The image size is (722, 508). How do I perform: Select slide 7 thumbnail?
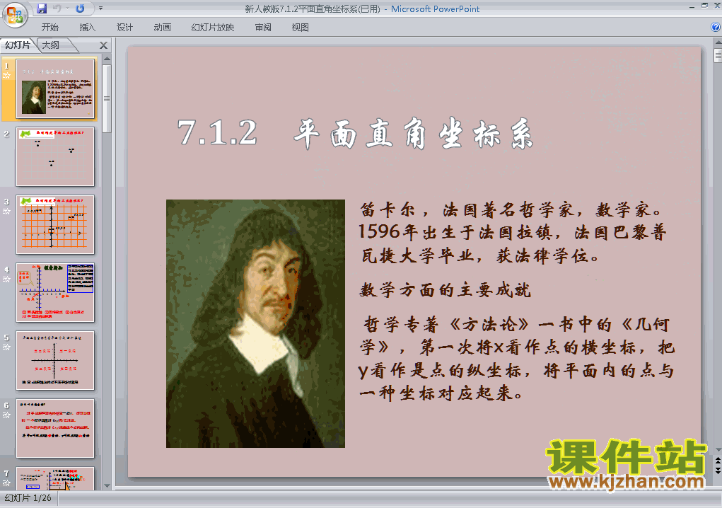[x=55, y=478]
